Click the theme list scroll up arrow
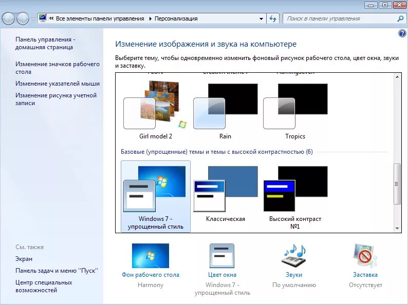 coord(397,77)
